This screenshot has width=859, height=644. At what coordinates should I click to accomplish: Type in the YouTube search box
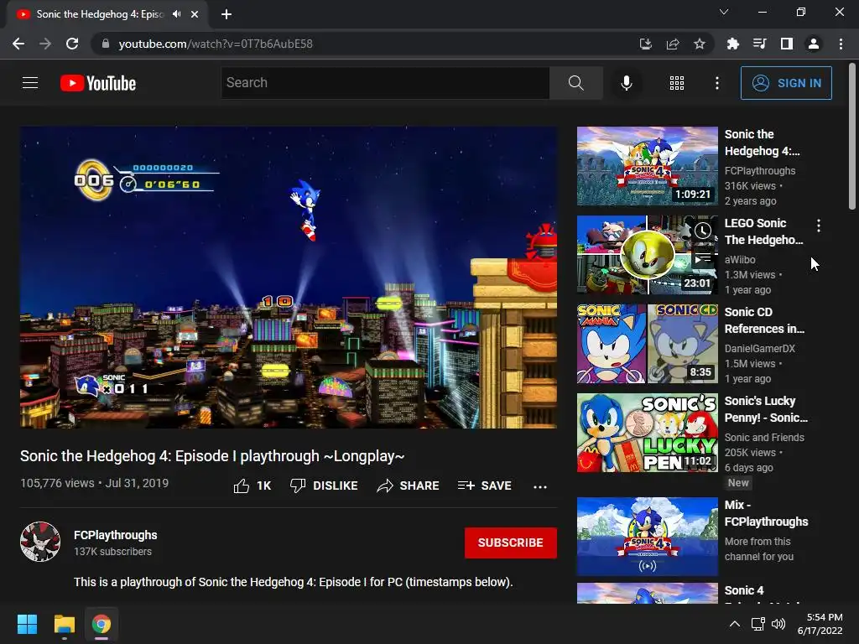[385, 83]
